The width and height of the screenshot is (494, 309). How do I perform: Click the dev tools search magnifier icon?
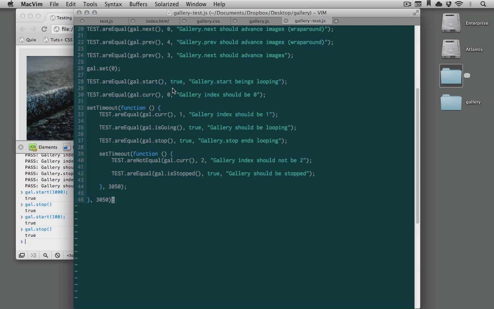(x=46, y=255)
